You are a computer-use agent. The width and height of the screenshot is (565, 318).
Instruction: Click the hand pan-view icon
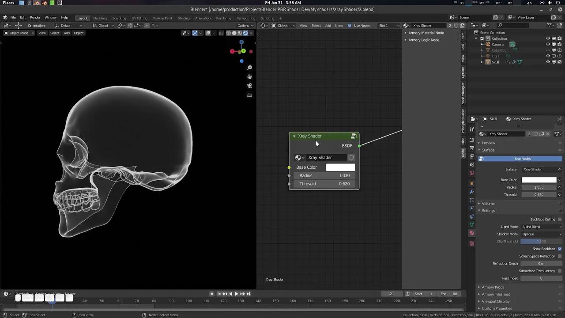[249, 76]
